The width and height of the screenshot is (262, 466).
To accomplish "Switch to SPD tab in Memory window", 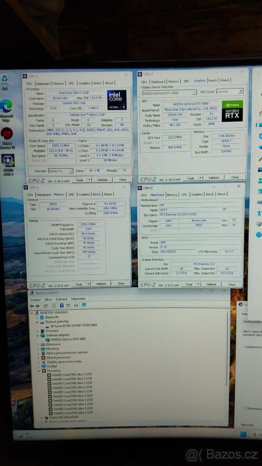I will [72, 195].
